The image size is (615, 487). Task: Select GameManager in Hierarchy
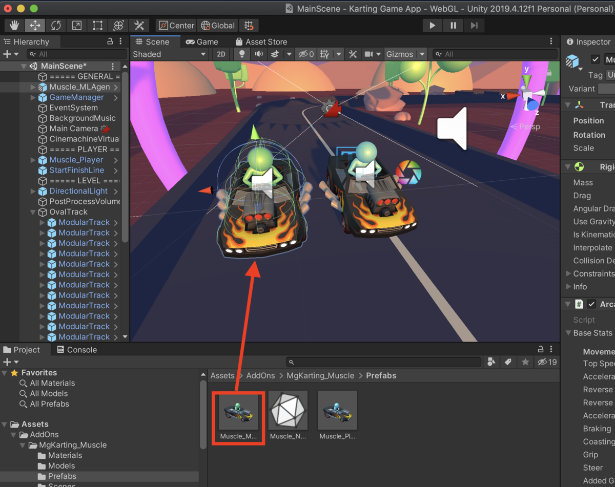76,97
